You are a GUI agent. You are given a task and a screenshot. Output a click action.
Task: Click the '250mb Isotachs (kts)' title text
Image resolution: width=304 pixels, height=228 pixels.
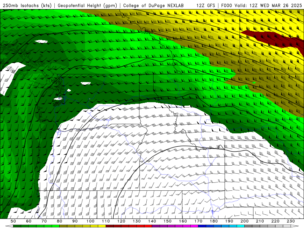coord(27,6)
